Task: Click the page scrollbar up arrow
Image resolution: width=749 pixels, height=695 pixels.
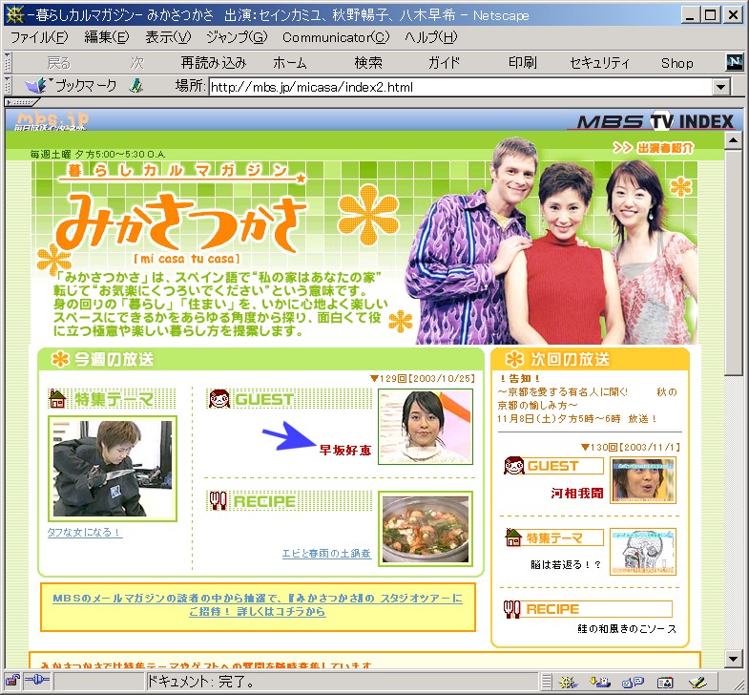Action: point(733,141)
